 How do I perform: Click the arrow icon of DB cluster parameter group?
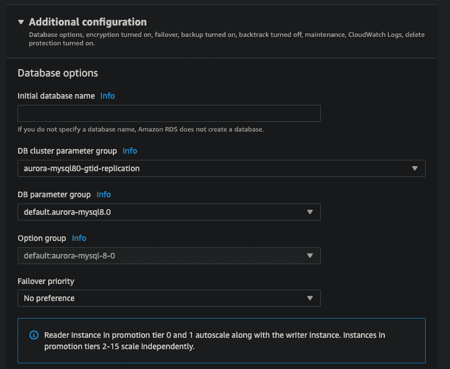(415, 168)
